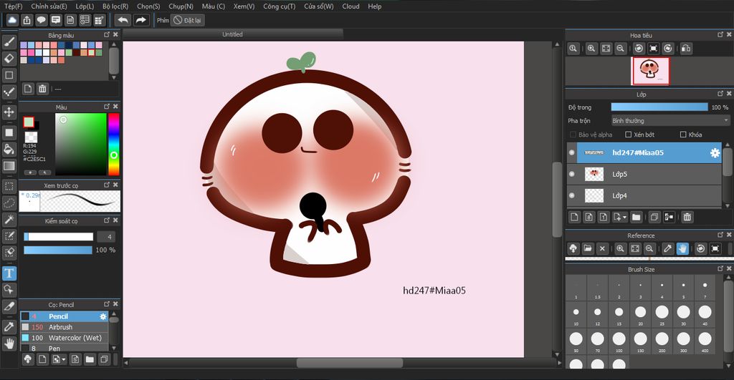Click the navigator preview thumbnail
The image size is (734, 380).
(650, 71)
